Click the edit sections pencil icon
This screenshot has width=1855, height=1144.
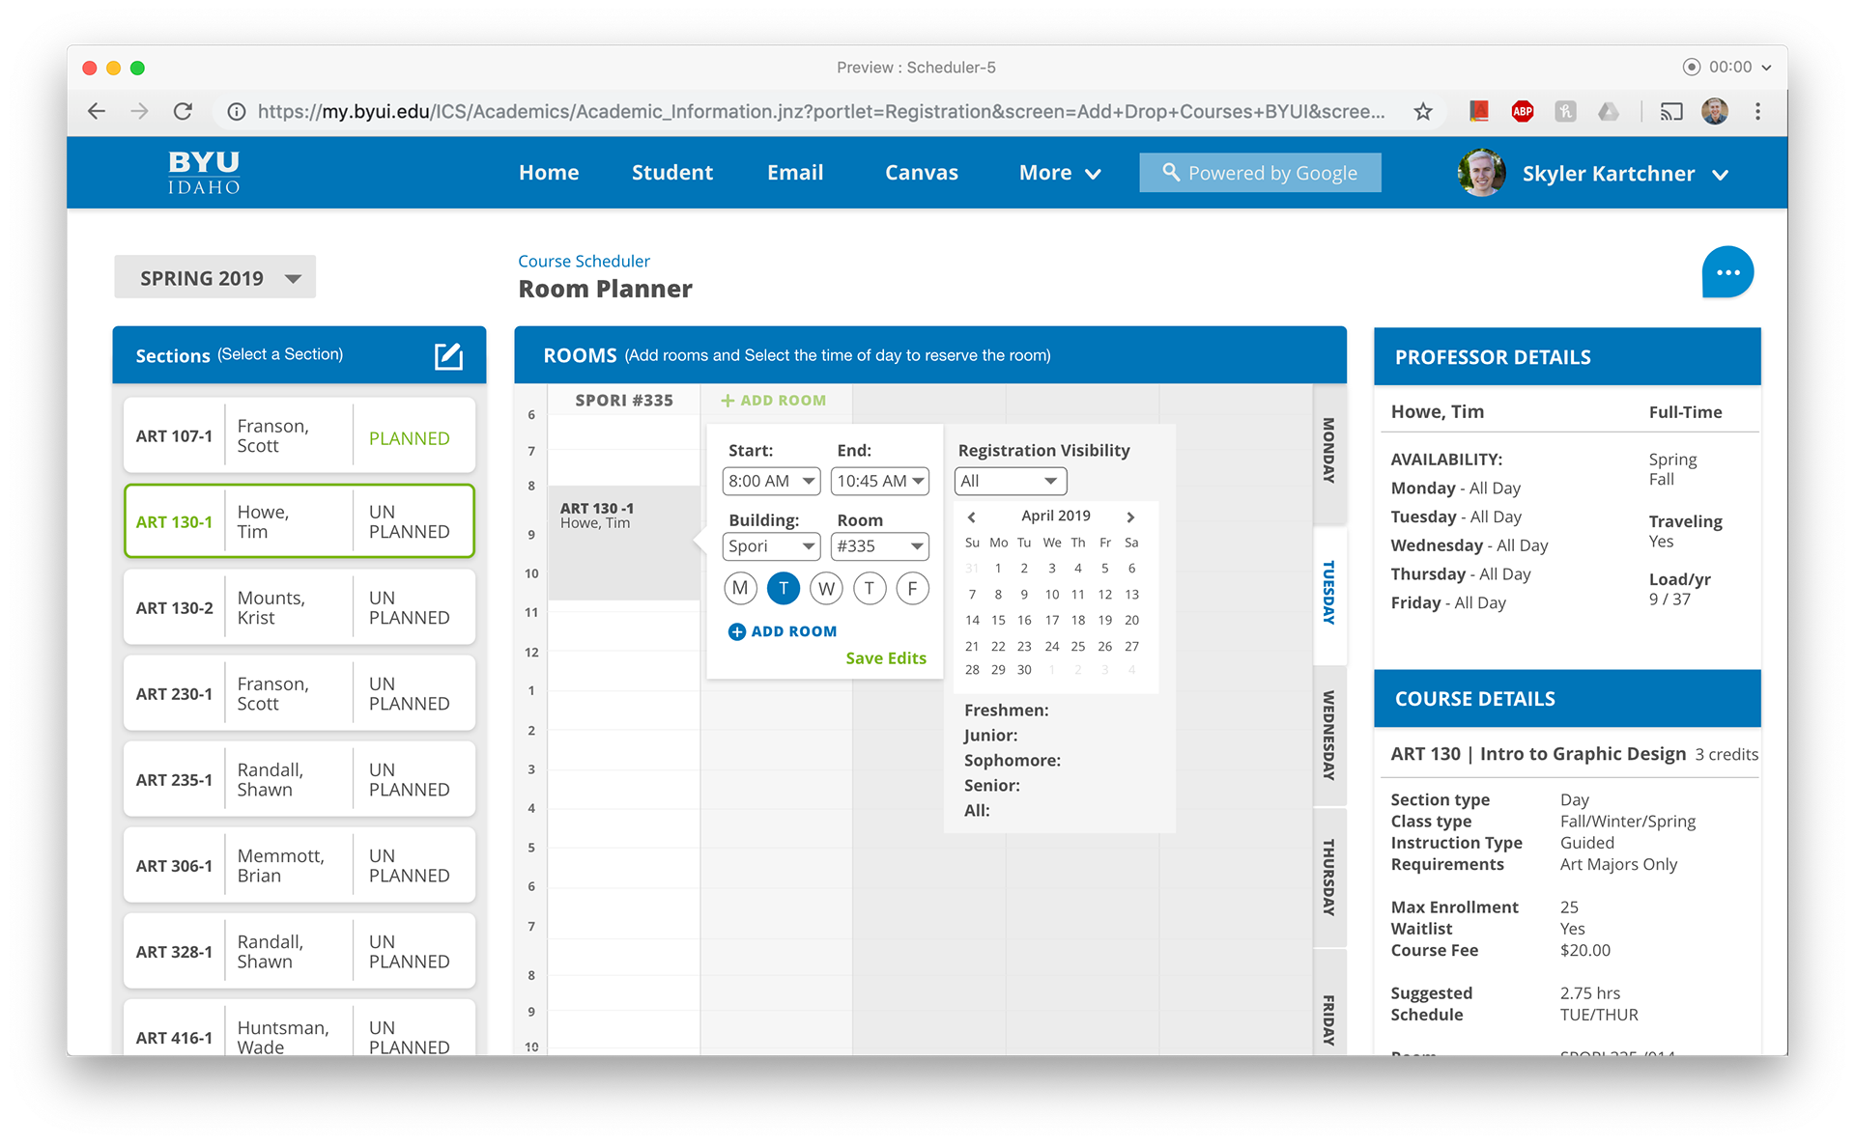click(448, 356)
